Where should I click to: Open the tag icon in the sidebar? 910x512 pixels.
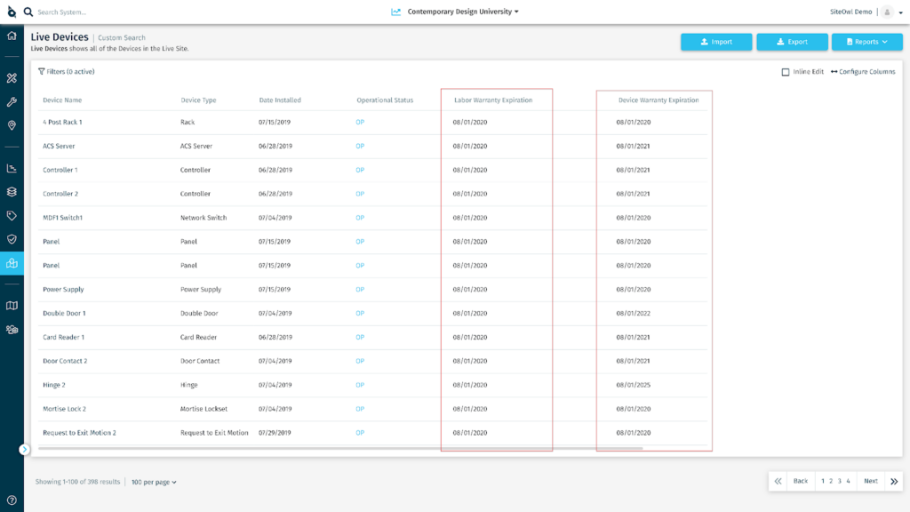(10, 213)
